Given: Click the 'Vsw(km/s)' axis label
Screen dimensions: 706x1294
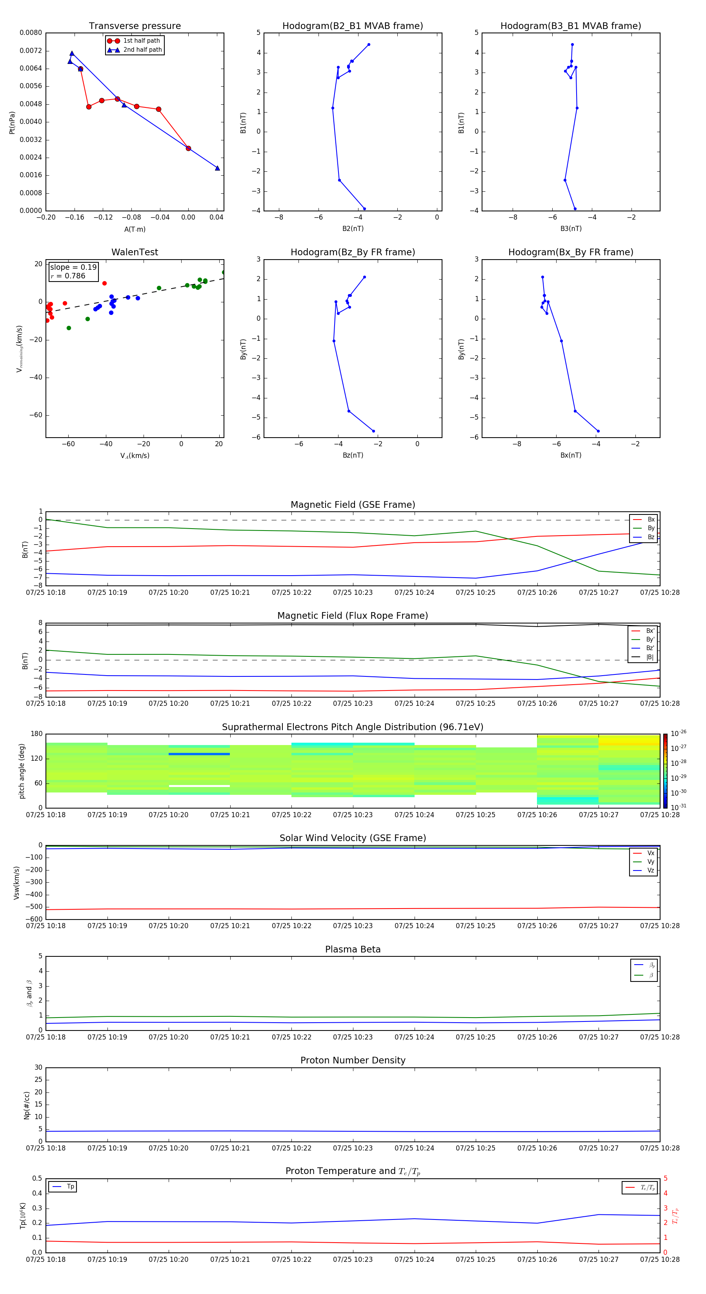Looking at the screenshot, I should coord(16,883).
